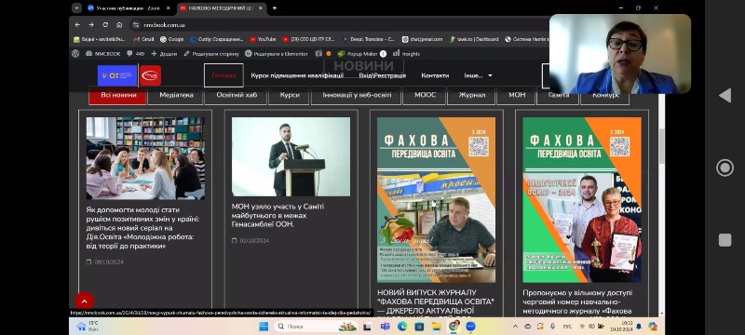Open the Пропонуємо у вільному доступі headline
745x335 pixels.
pyautogui.click(x=577, y=301)
